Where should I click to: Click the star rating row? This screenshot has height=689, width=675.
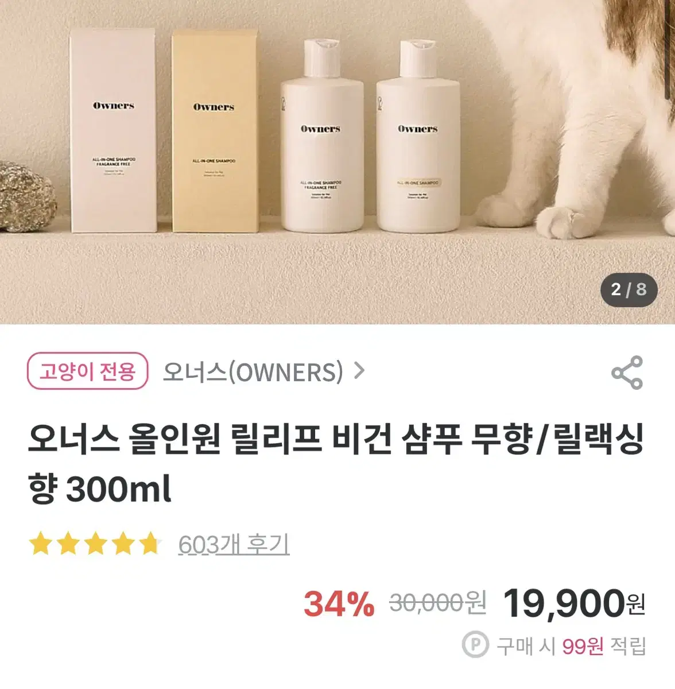[x=95, y=544]
